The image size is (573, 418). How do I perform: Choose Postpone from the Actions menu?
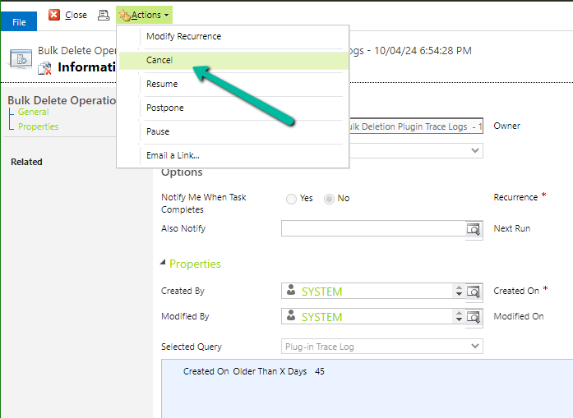click(x=165, y=108)
